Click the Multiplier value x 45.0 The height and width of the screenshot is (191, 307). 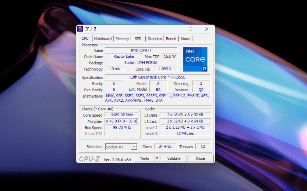click(122, 121)
